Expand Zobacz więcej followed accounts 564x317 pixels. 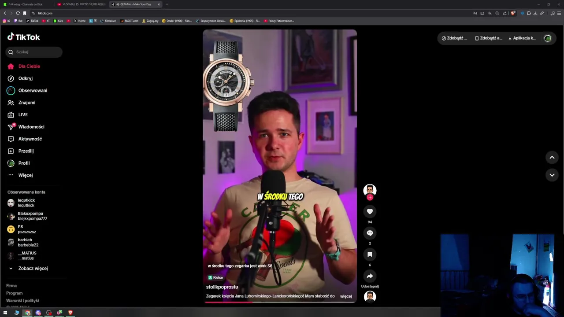tap(28, 268)
